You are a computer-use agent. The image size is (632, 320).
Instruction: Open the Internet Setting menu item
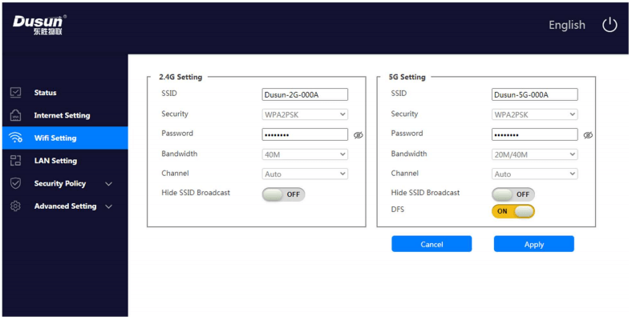coord(65,115)
